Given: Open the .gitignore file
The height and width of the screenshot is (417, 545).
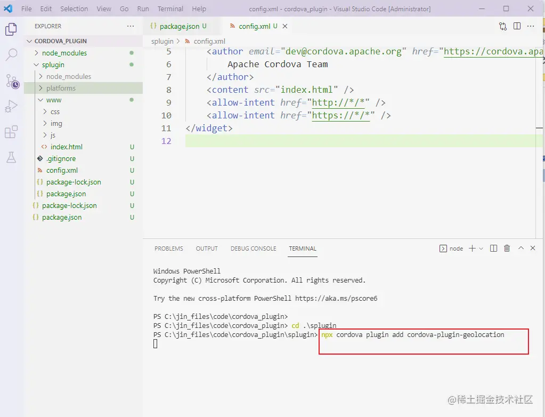Looking at the screenshot, I should 84,158.
